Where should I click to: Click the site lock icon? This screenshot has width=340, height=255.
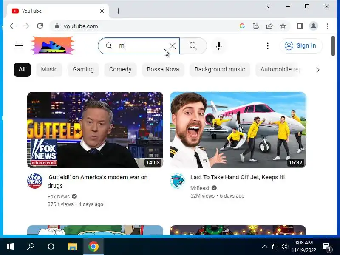[57, 26]
